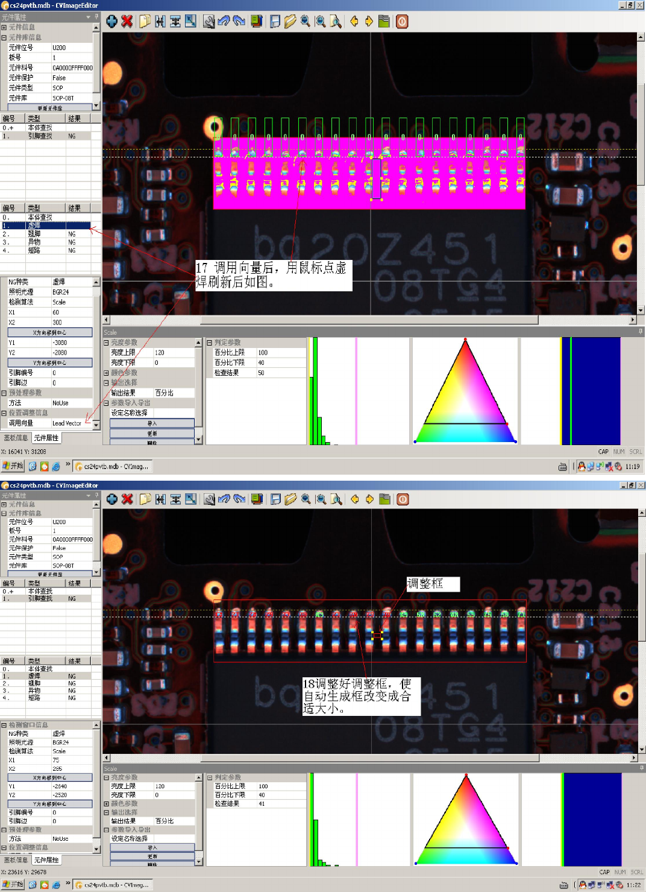Click the 亮度上限 value 120 in upper window
Viewport: 646px width, 892px height.
(174, 353)
